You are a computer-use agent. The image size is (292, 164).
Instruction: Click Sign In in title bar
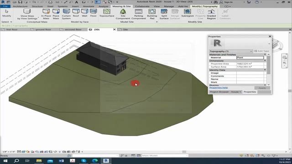[x=228, y=2]
